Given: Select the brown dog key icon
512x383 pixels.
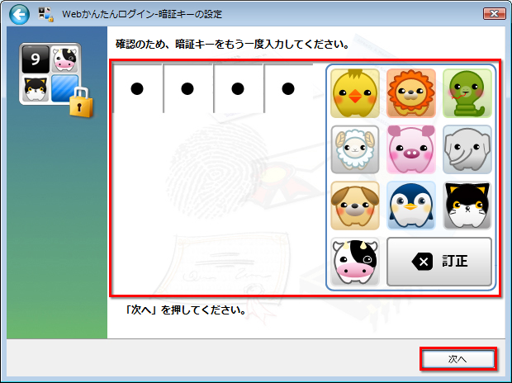Looking at the screenshot, I should point(355,206).
